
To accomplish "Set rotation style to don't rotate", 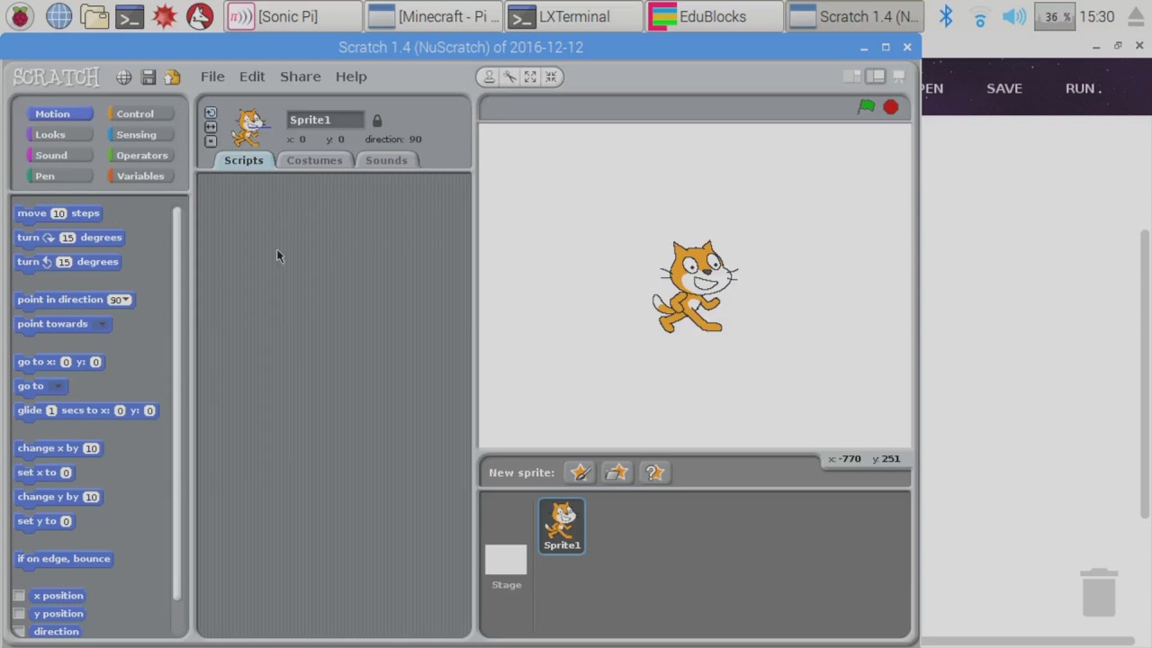I will [x=211, y=141].
